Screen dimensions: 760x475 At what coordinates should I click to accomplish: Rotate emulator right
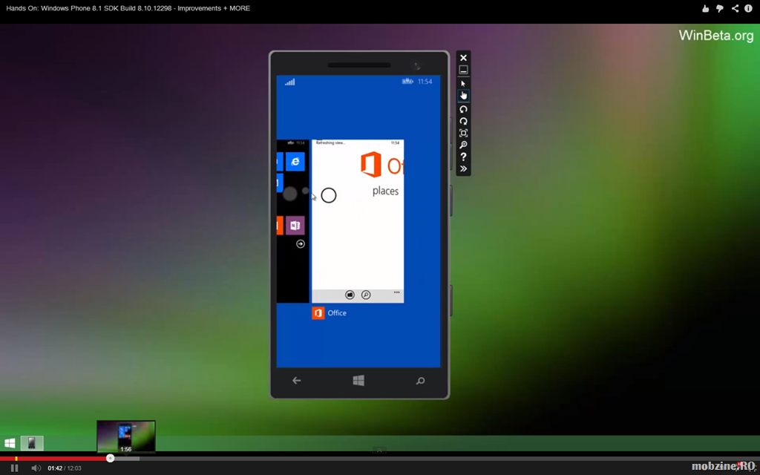coord(463,121)
